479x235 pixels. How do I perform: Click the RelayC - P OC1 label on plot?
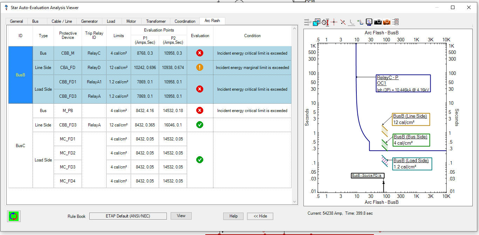403,83
